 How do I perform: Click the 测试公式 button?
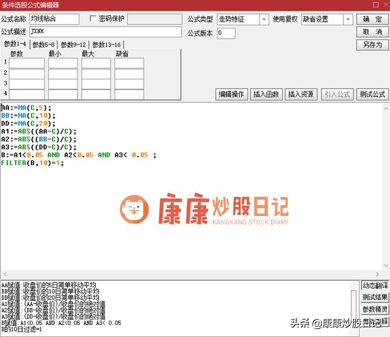tap(372, 94)
